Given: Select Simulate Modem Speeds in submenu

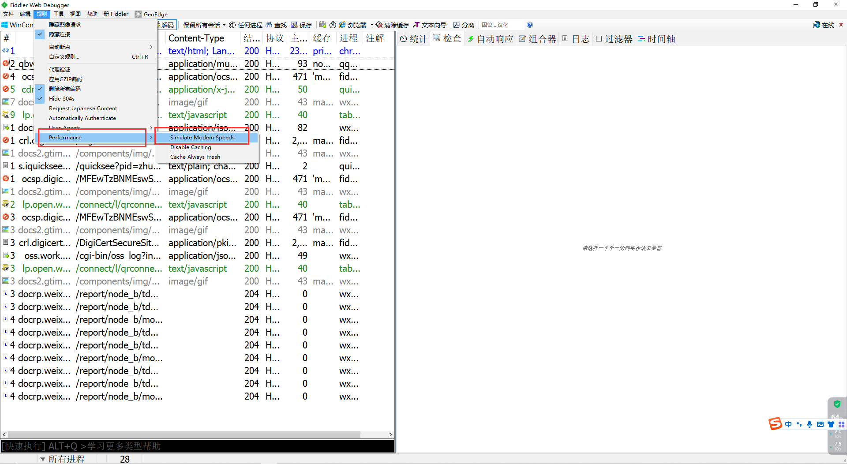Looking at the screenshot, I should [202, 138].
